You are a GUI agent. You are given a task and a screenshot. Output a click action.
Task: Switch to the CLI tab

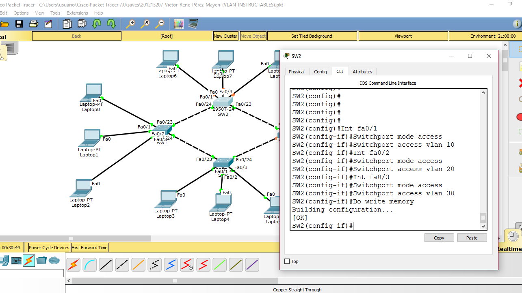click(340, 71)
